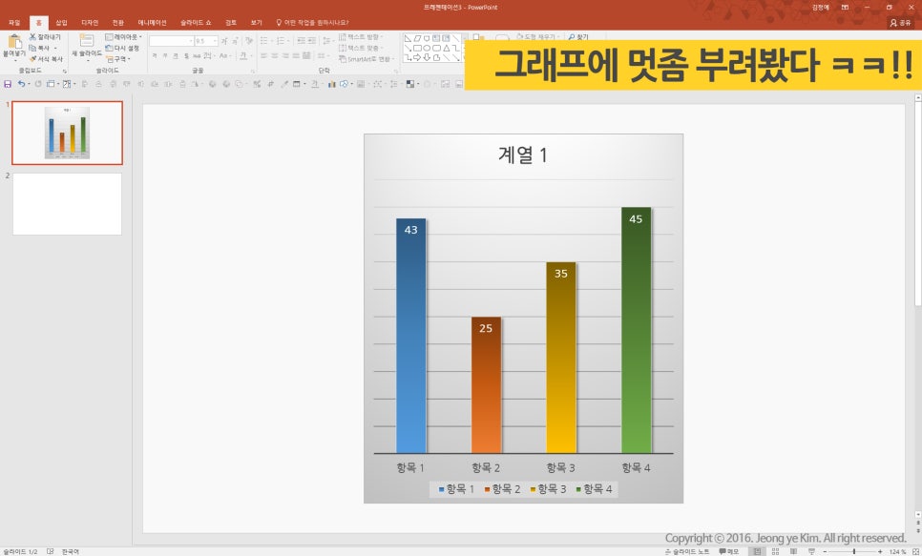Click the zoom slider in status bar

853,551
